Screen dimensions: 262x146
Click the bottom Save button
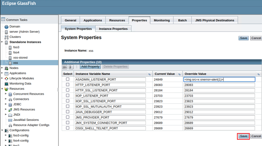coord(243,136)
